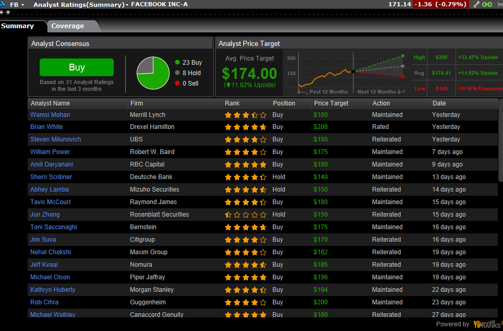Open analyst Jim Suva's profile
The image size is (503, 331).
(x=43, y=239)
